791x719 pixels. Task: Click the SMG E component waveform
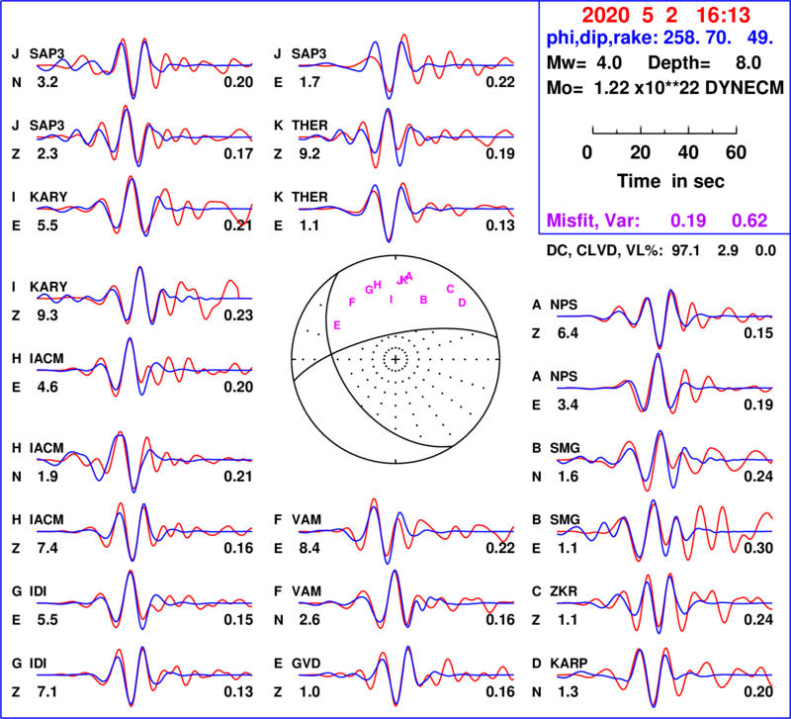coord(664,530)
